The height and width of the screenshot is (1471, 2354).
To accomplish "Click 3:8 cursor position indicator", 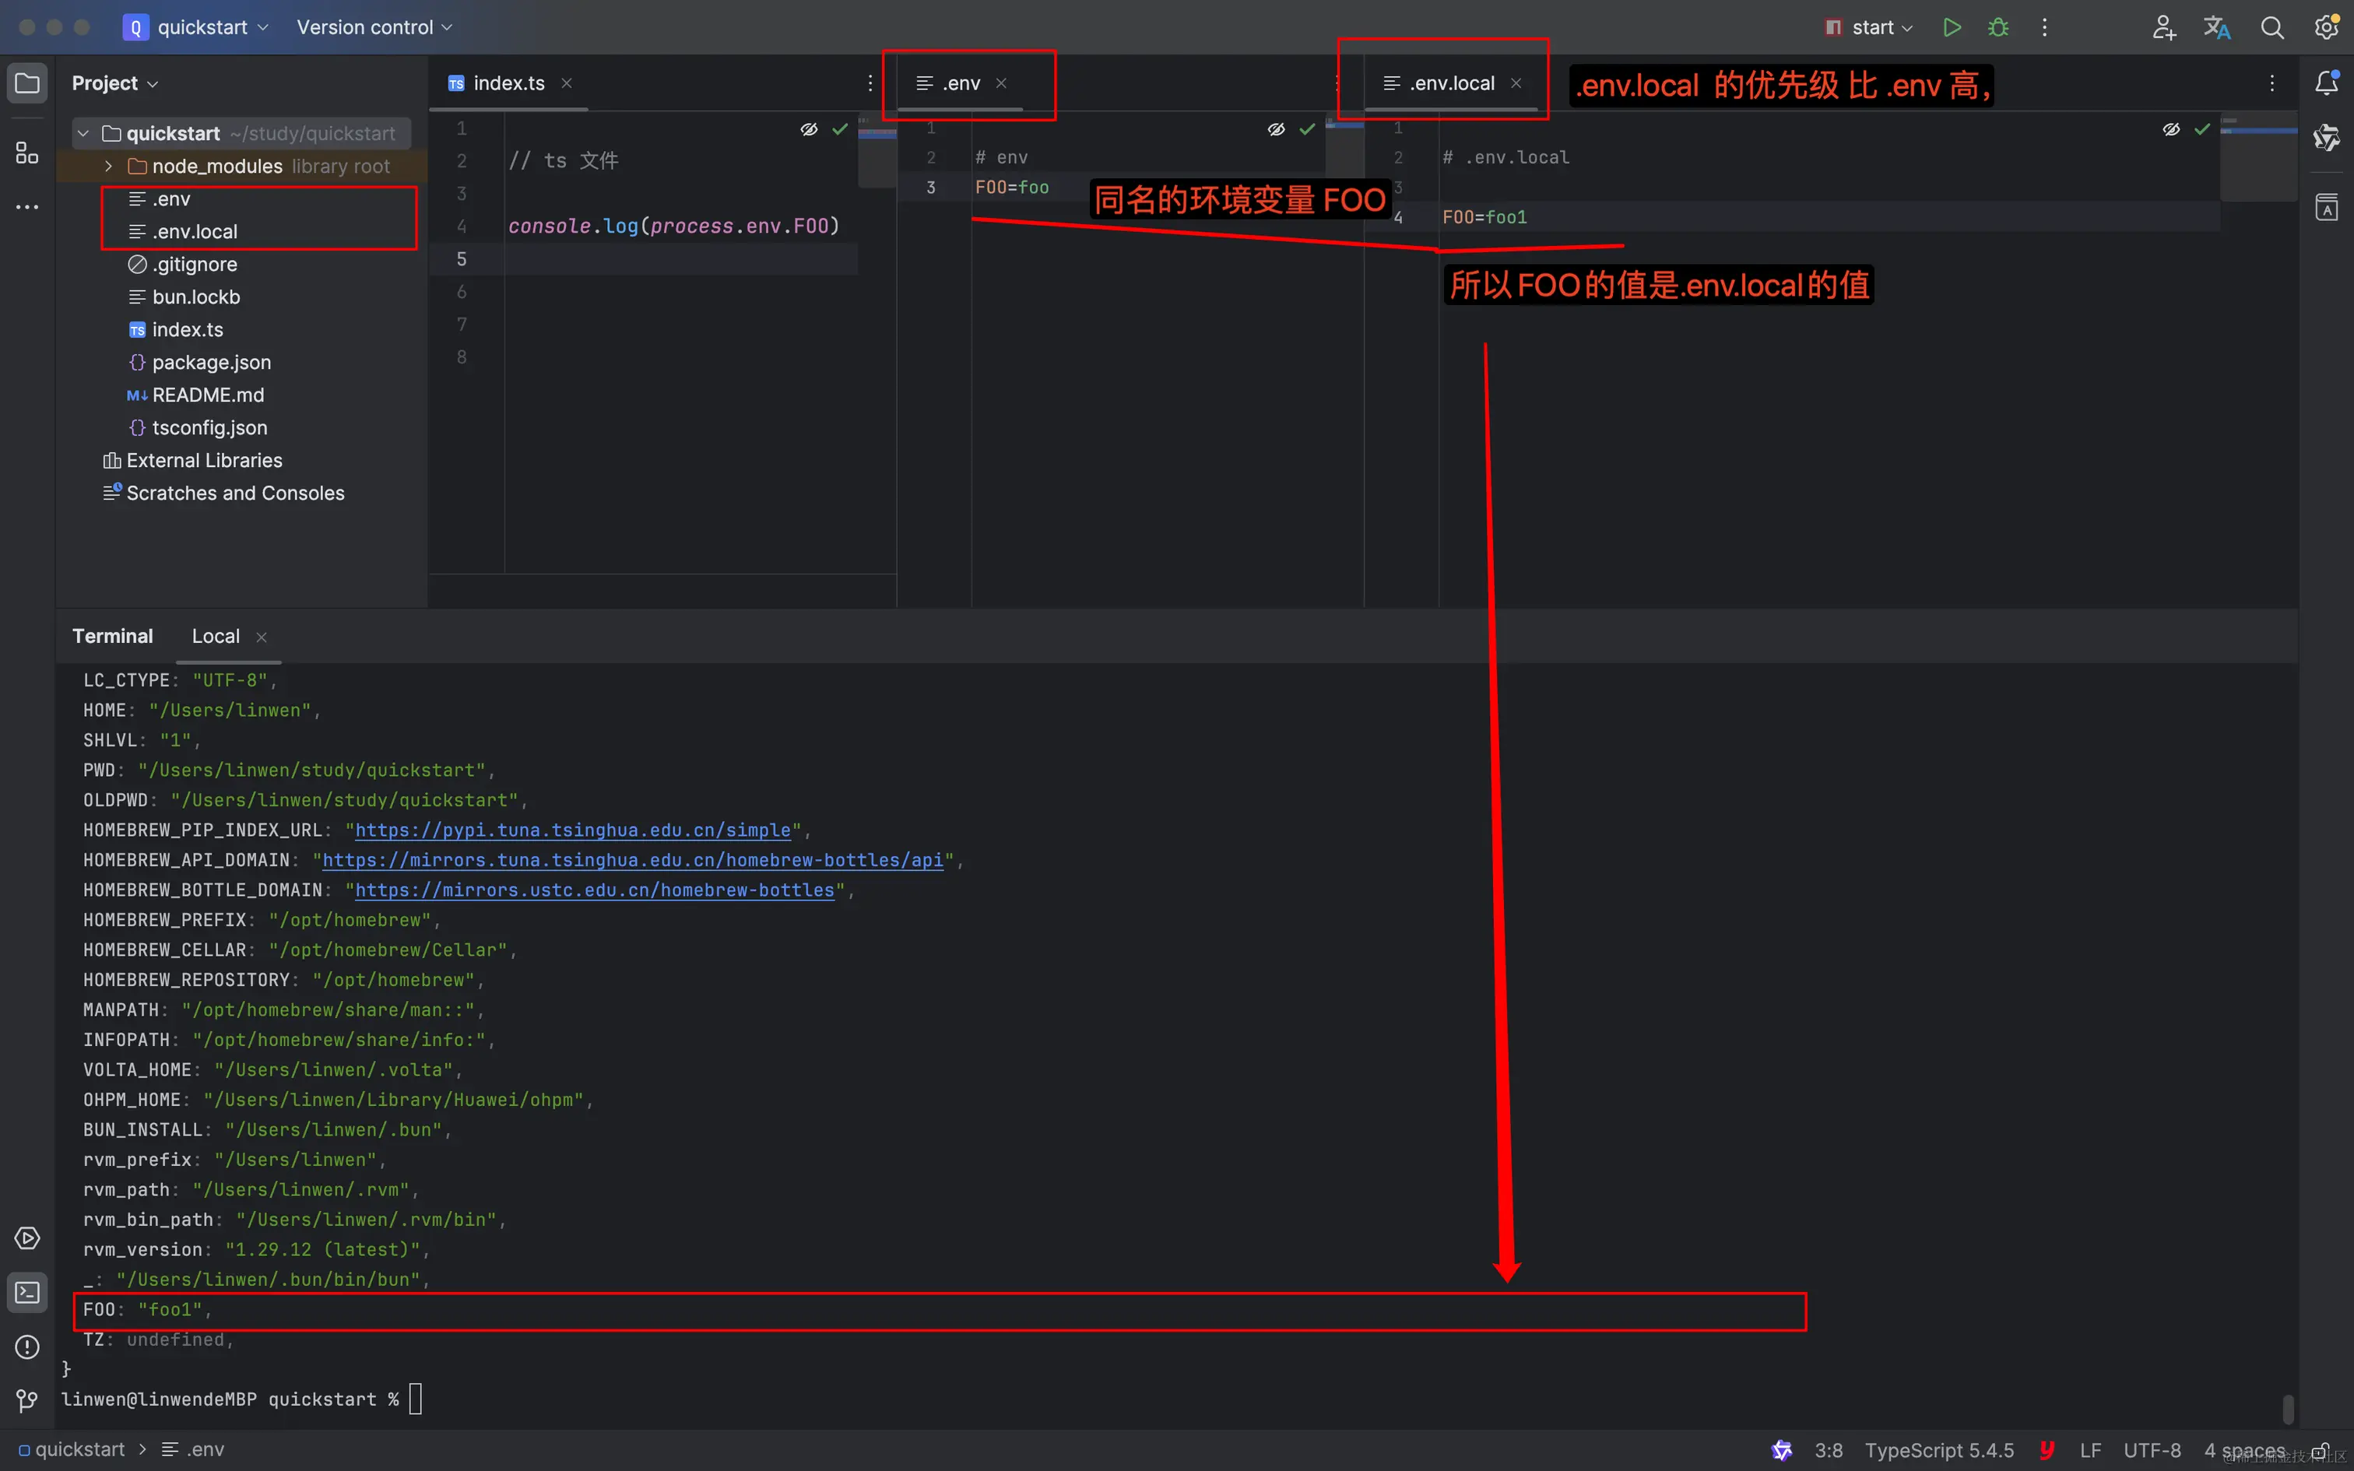I will point(1828,1449).
